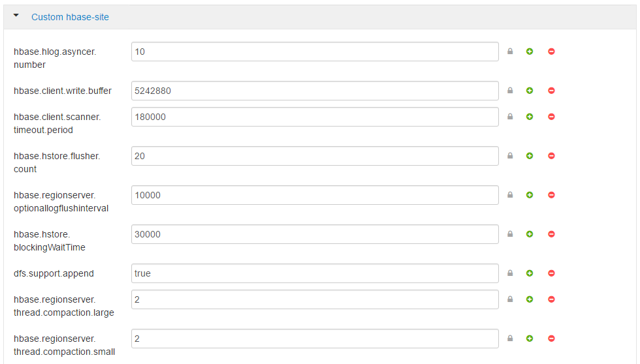Click the scanner timeout field showing 180000
This screenshot has width=640, height=364.
[315, 117]
